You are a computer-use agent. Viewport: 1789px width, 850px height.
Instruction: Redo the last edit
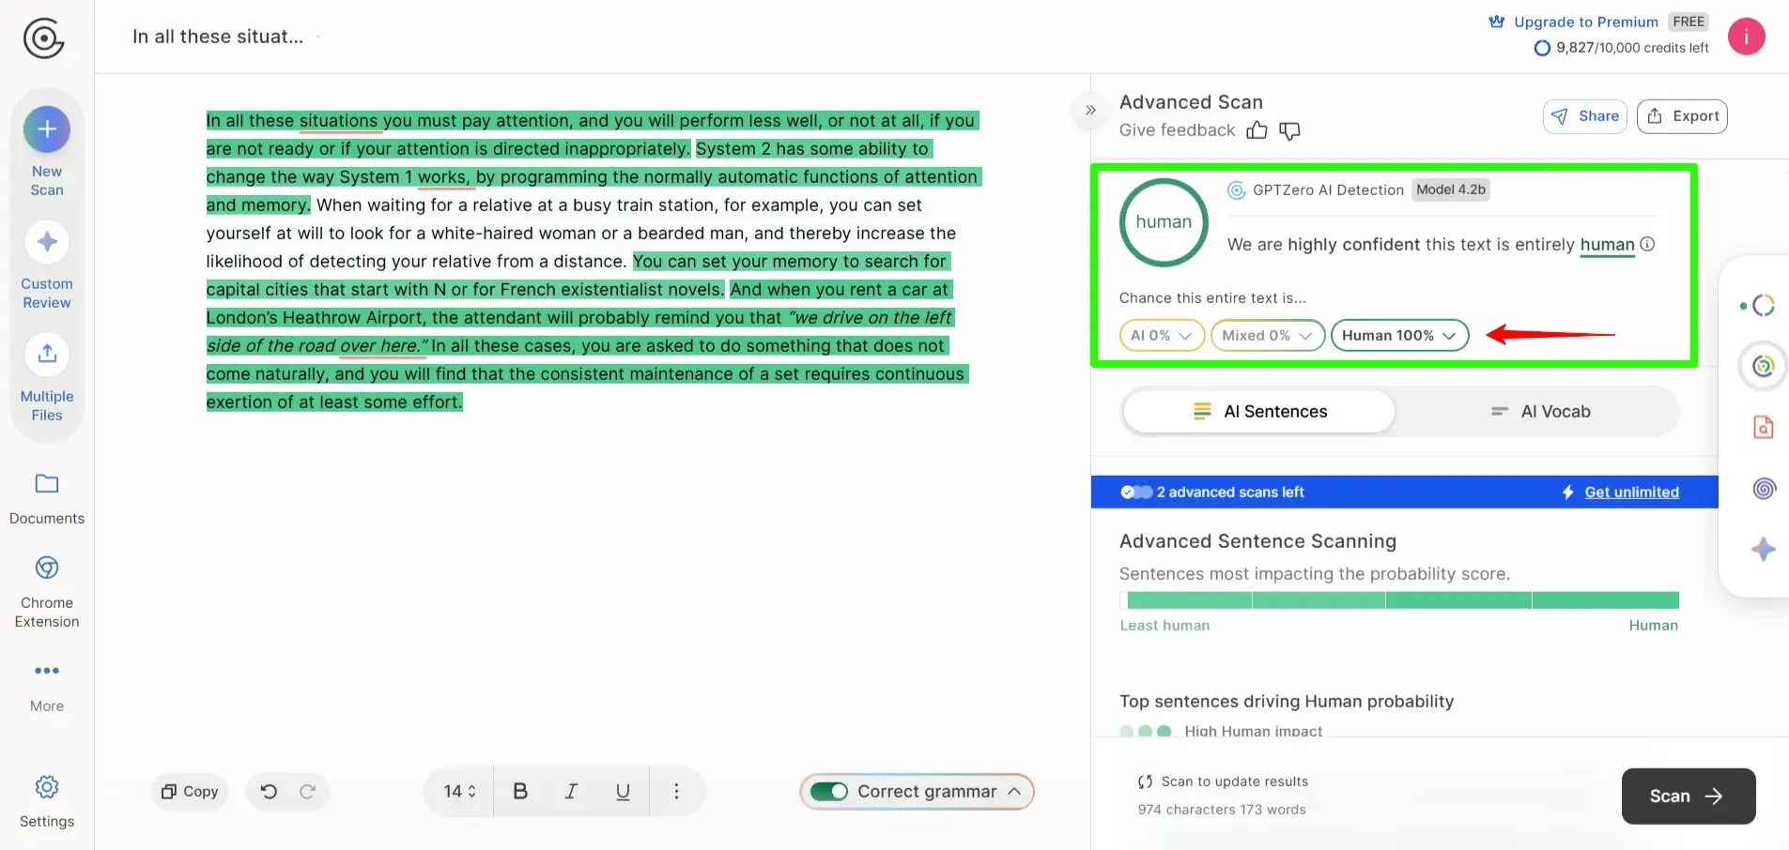click(x=307, y=792)
